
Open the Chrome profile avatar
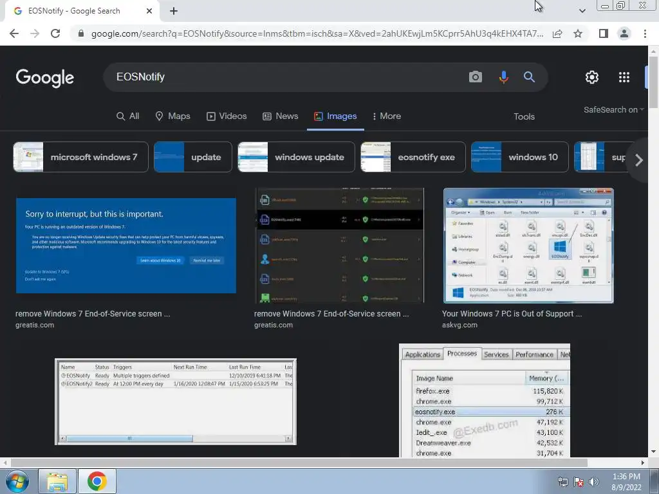tap(624, 33)
